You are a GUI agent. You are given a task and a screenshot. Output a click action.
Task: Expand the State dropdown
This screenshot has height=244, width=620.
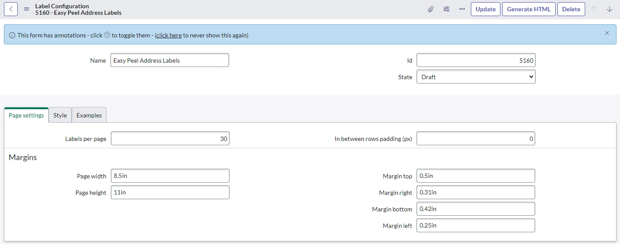pyautogui.click(x=476, y=77)
